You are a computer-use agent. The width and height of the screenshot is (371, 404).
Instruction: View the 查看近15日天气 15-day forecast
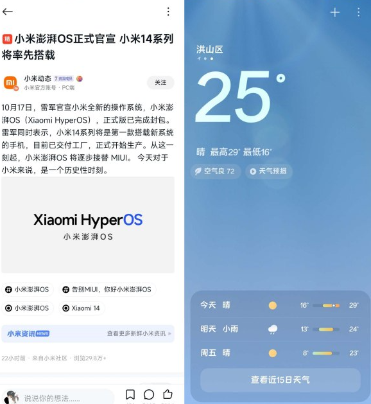coord(280,380)
